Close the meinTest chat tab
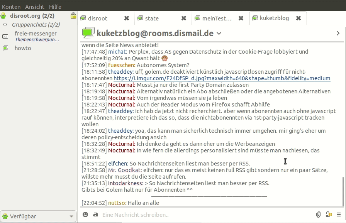The width and height of the screenshot is (346, 223). pyautogui.click(x=241, y=18)
